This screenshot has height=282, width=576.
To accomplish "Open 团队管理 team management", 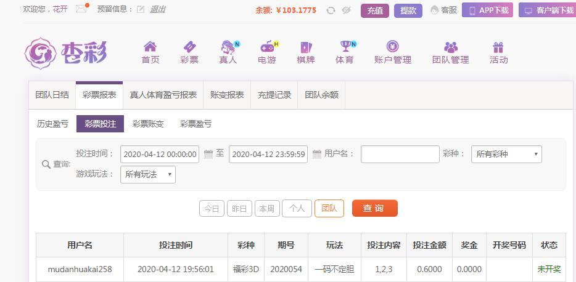I will tap(451, 53).
